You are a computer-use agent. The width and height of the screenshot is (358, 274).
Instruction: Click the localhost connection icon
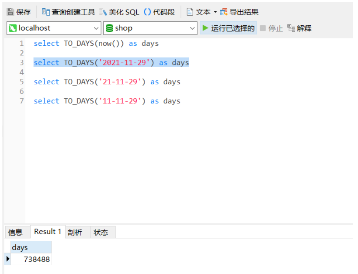(x=14, y=28)
